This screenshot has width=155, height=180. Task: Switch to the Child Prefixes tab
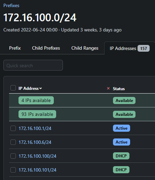[x=46, y=48]
